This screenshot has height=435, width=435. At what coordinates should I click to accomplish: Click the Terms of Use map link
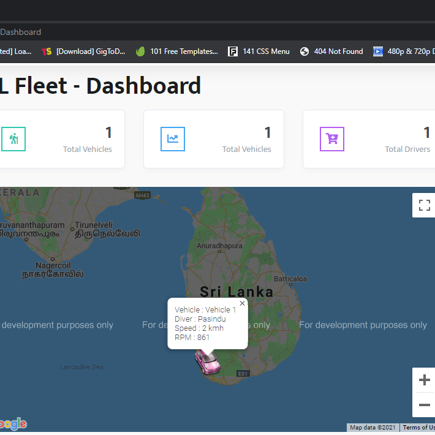pyautogui.click(x=418, y=428)
